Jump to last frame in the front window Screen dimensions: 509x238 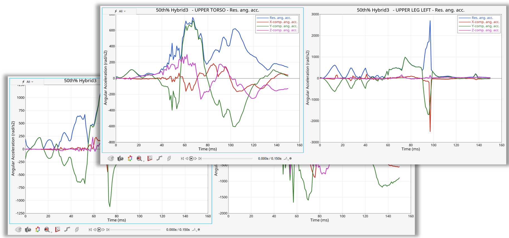200,159
